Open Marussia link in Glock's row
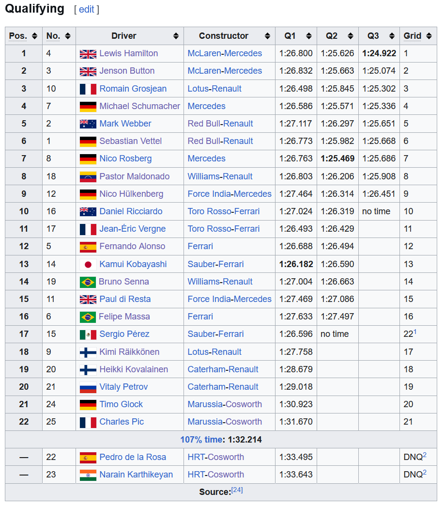The width and height of the screenshot is (444, 508). click(x=205, y=404)
